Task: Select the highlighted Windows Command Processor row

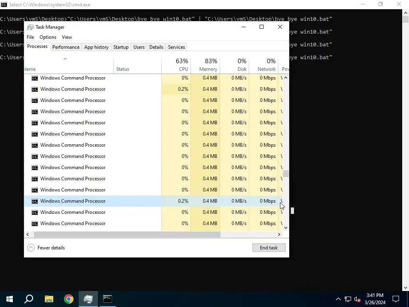Action: [153, 201]
